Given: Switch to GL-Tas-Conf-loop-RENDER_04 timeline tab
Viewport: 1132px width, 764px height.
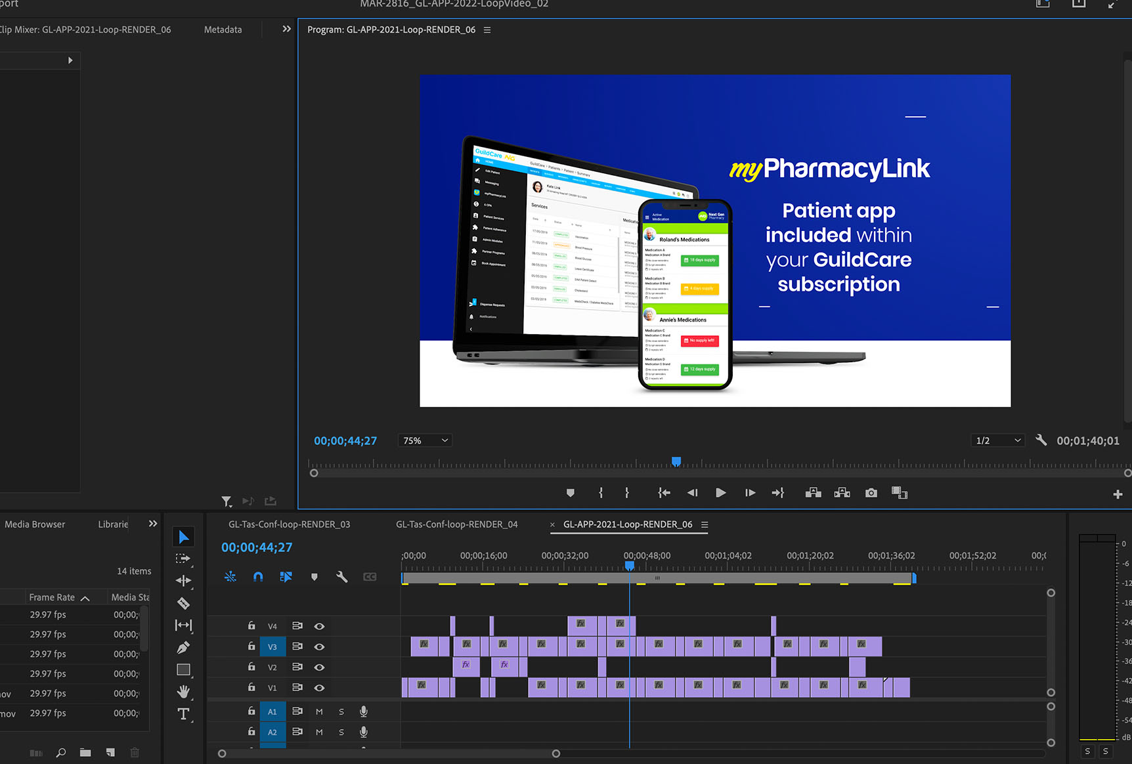Looking at the screenshot, I should (x=457, y=524).
